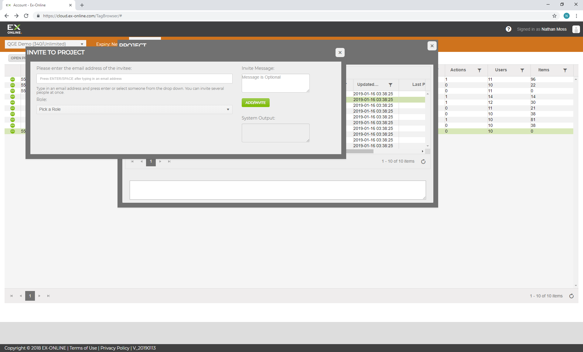Image resolution: width=583 pixels, height=352 pixels.
Task: Click the Invite Message text area
Action: click(275, 83)
